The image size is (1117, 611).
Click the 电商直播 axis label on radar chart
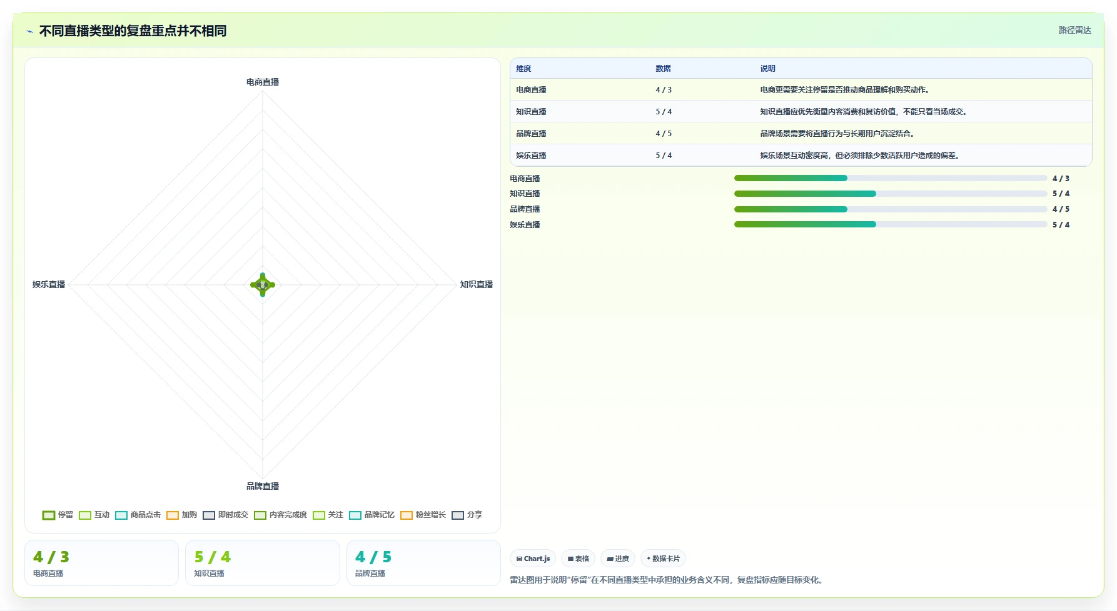click(x=263, y=82)
